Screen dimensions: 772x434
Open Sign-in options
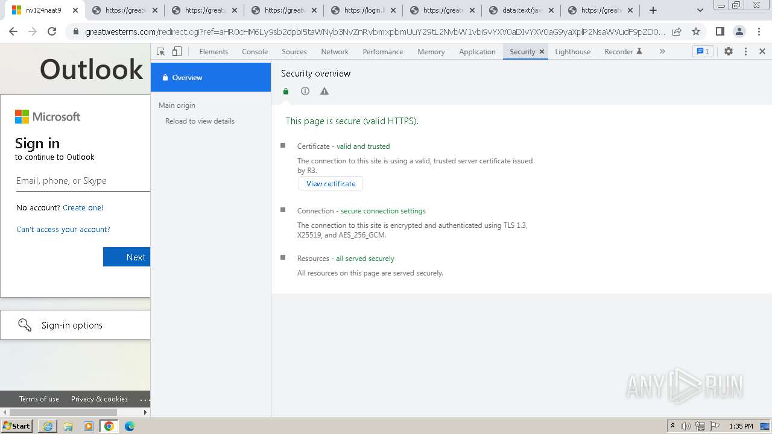click(75, 325)
